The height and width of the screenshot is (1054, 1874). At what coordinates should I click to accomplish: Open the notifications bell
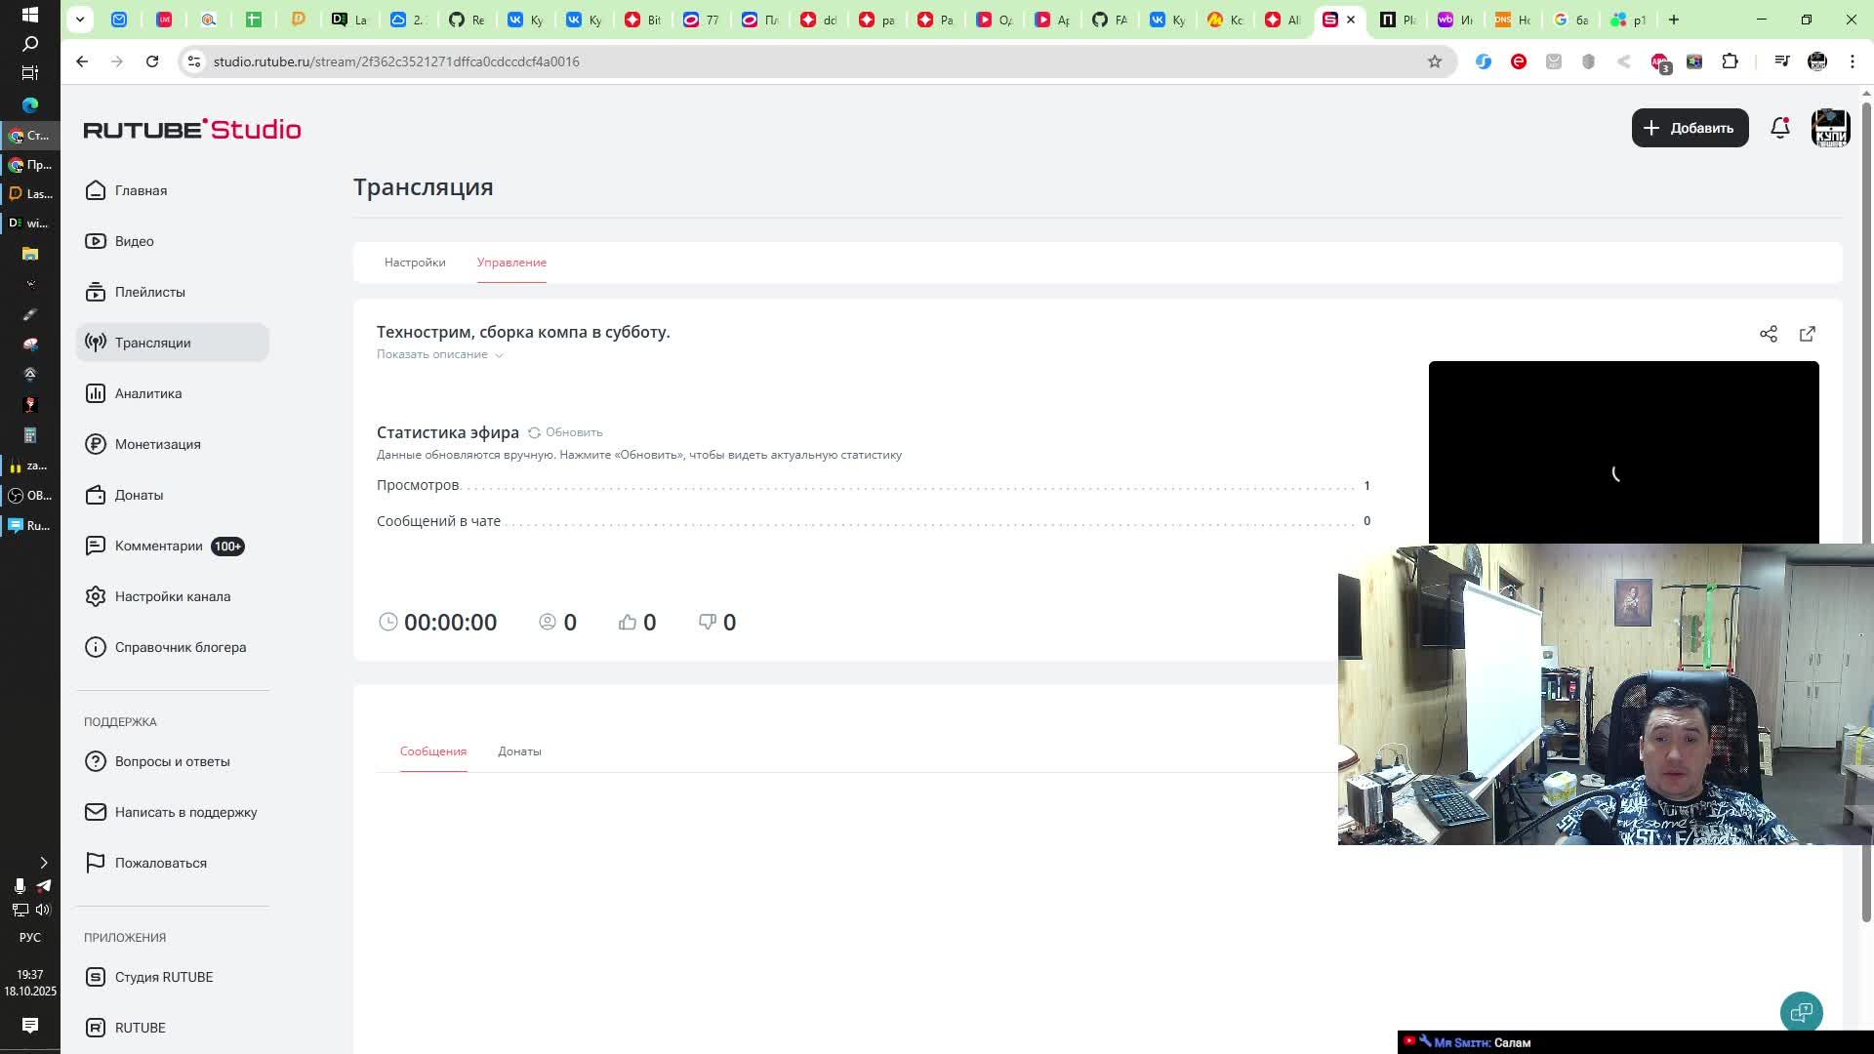(1779, 128)
